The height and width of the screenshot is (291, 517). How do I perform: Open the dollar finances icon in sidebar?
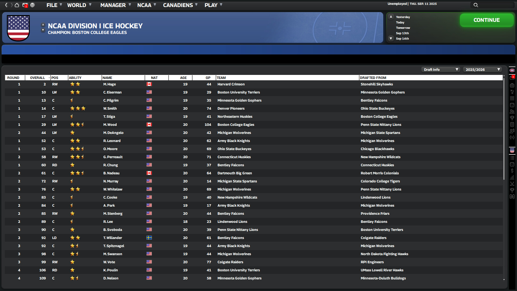pos(512,171)
